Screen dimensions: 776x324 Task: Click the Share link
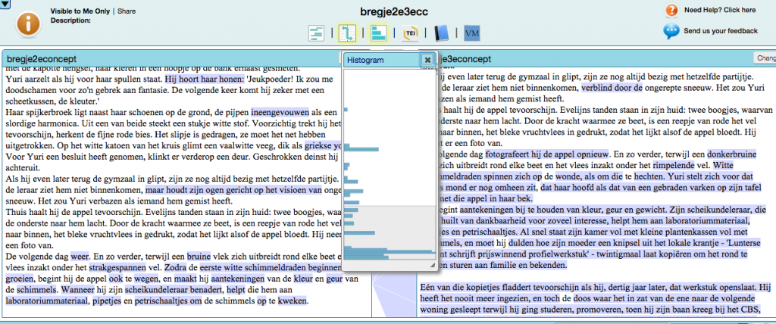click(127, 11)
